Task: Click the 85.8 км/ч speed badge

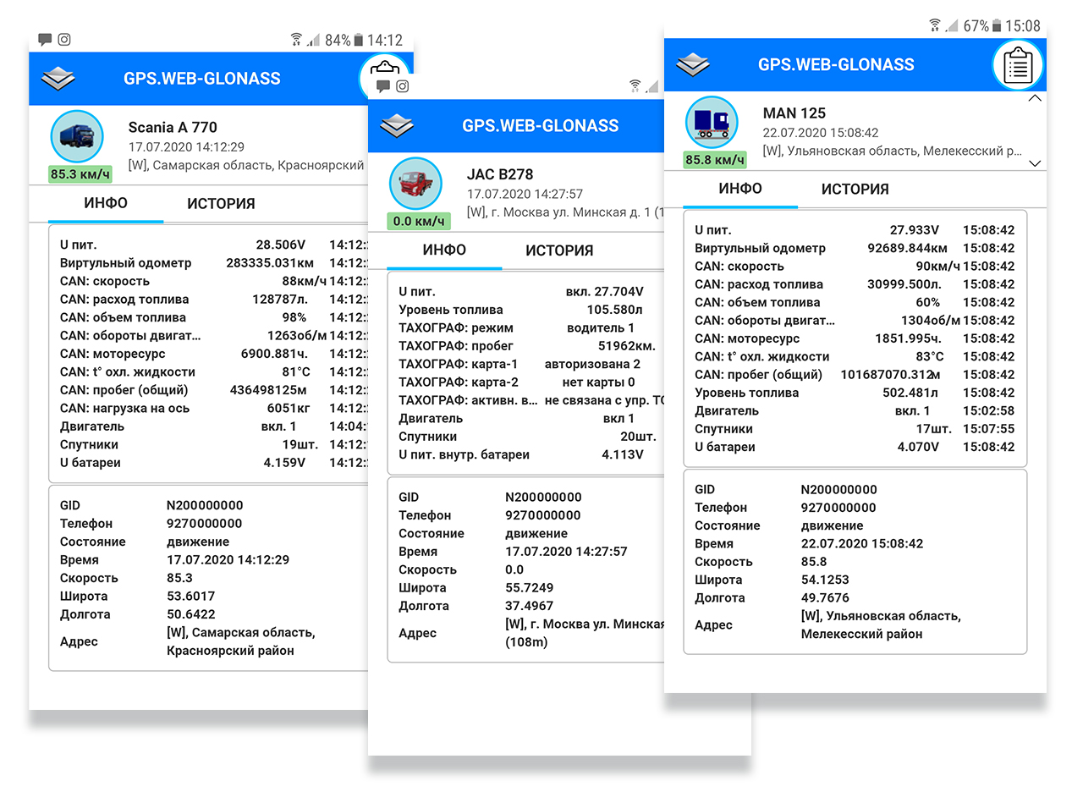Action: (x=716, y=159)
